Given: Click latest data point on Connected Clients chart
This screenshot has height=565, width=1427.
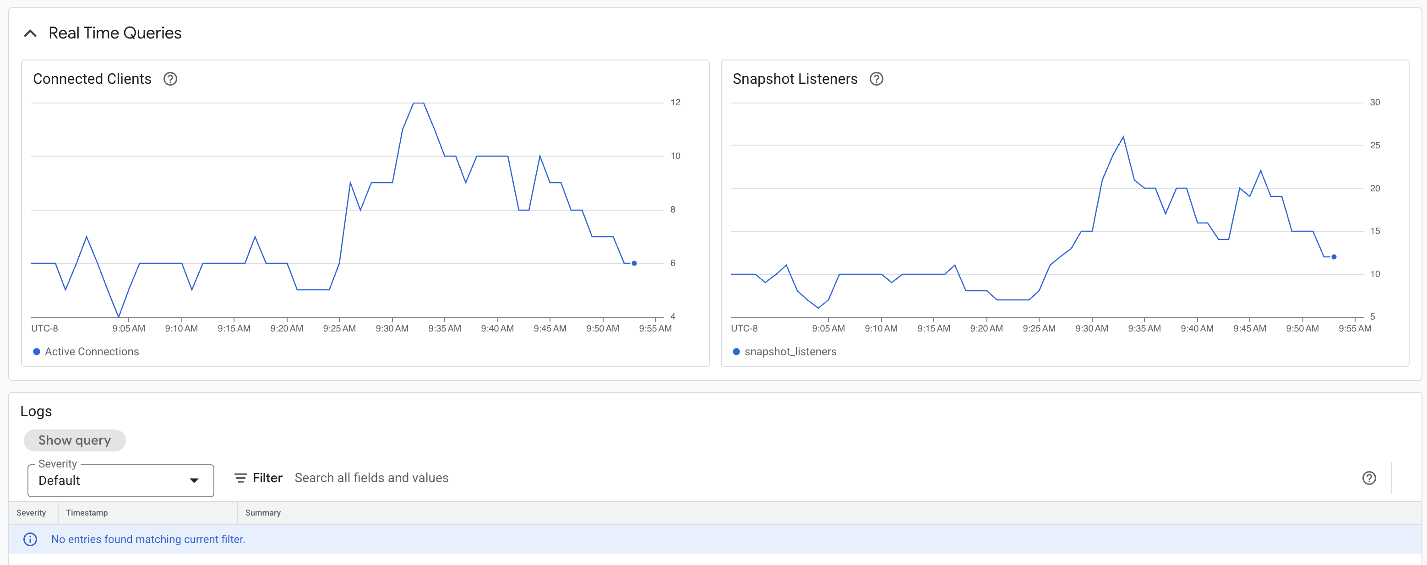Looking at the screenshot, I should coord(634,263).
